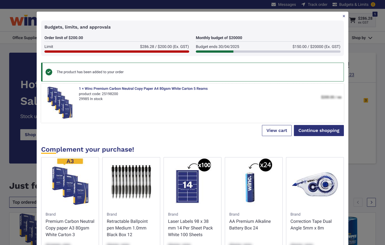Click '29985 In stock' text
The width and height of the screenshot is (385, 245).
point(91,99)
